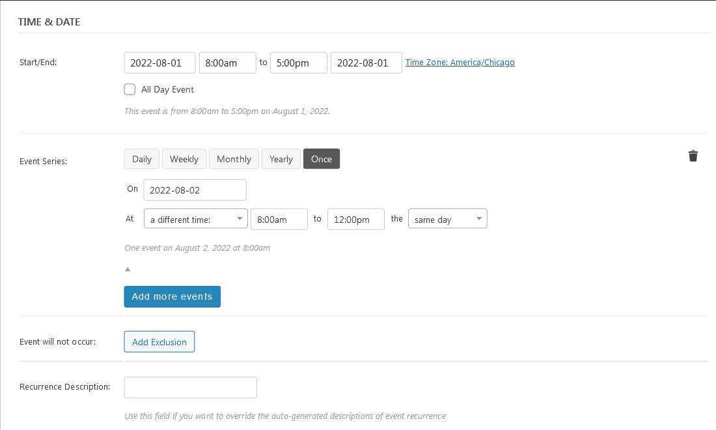
Task: Focus the Recurrence Description text box
Action: coord(190,387)
